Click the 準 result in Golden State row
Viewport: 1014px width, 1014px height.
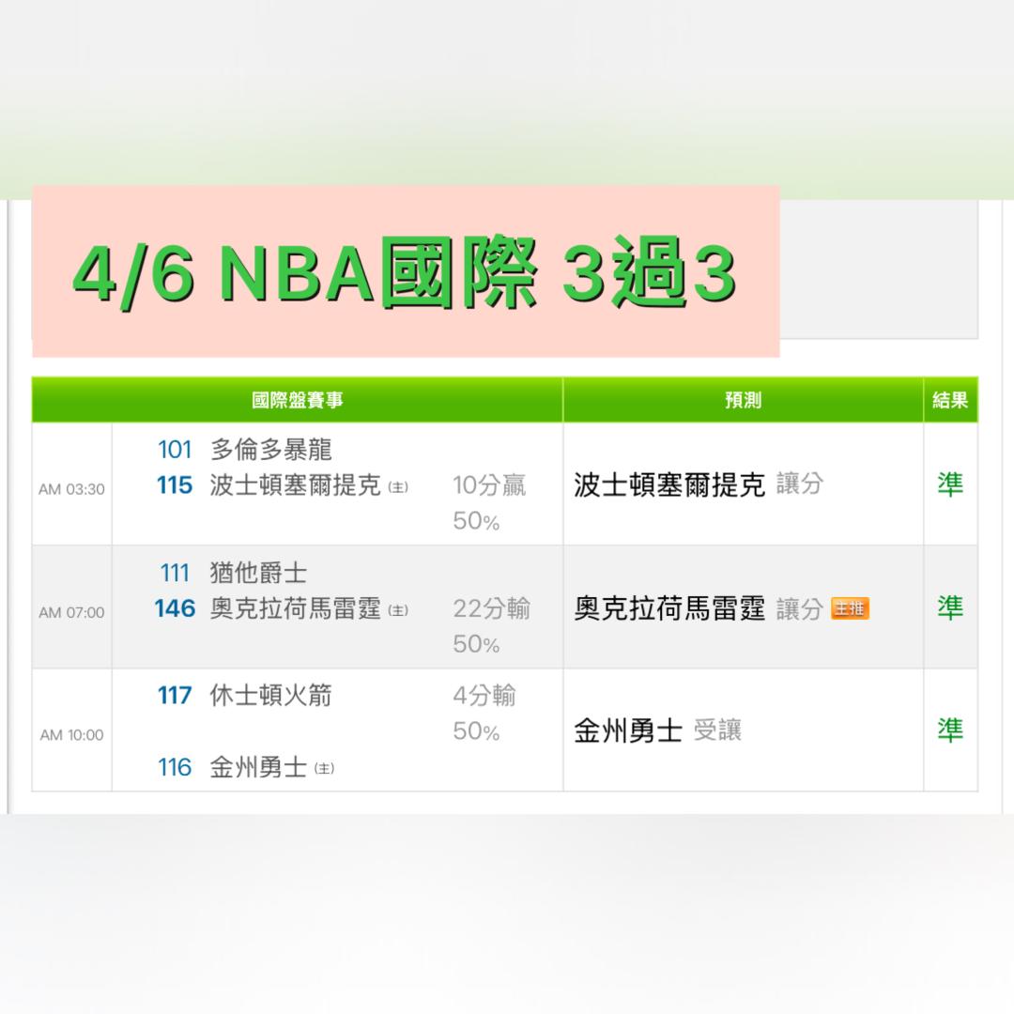coord(950,730)
